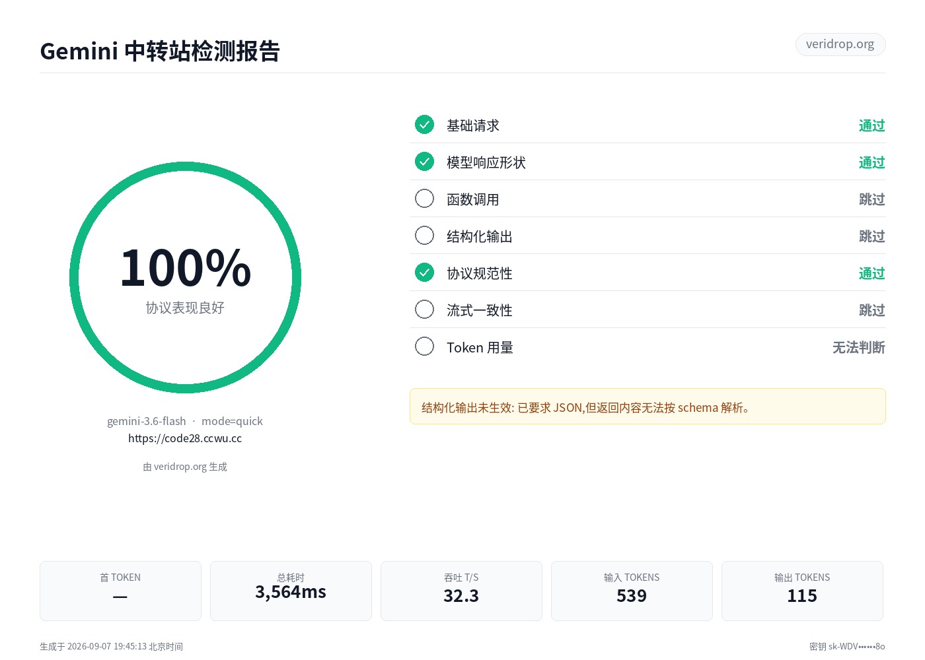Click the yellow 结构化输出未生效 warning banner
Screen dimensions: 925x660
647,407
